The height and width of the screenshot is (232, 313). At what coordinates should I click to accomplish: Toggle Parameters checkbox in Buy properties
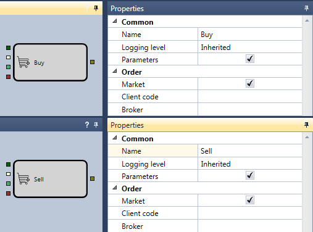(250, 59)
